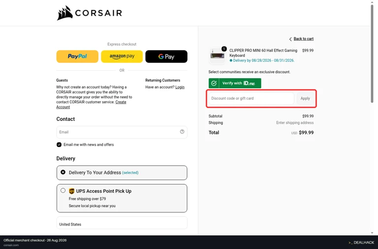Open the Login link for returning customers
The width and height of the screenshot is (378, 249).
[180, 87]
